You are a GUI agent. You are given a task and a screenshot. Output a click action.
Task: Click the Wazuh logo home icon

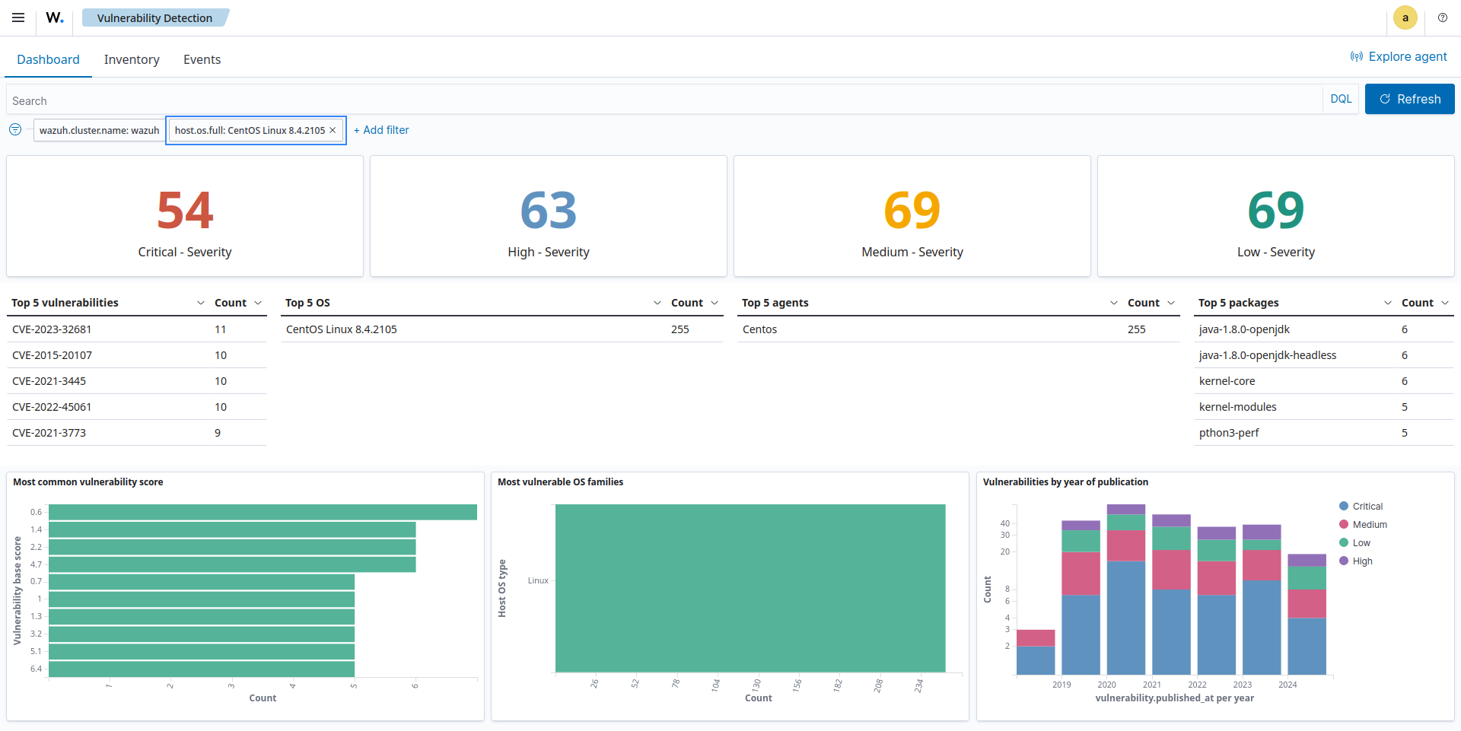pos(55,17)
